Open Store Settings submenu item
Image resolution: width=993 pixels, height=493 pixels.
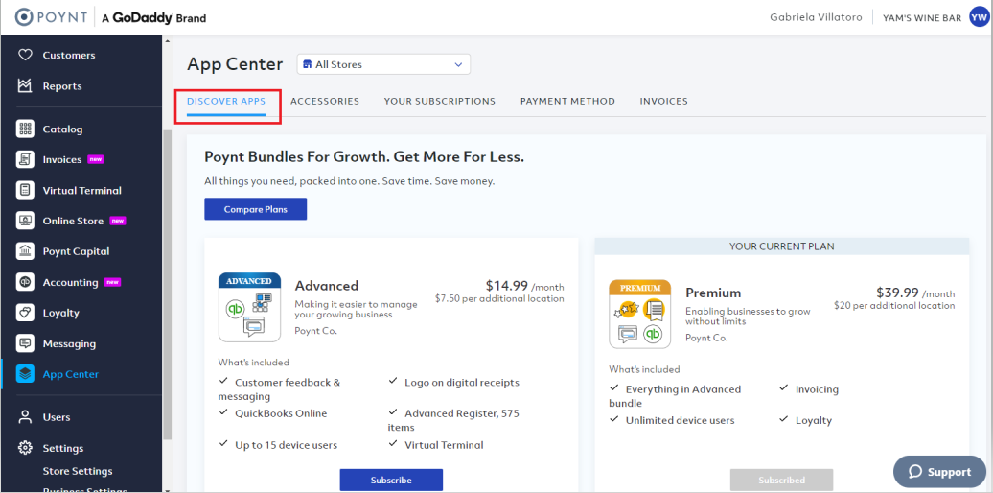pyautogui.click(x=78, y=471)
